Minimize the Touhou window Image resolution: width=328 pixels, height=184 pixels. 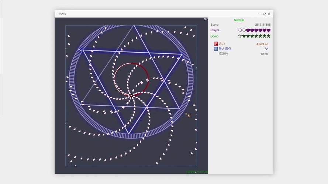tap(260, 14)
